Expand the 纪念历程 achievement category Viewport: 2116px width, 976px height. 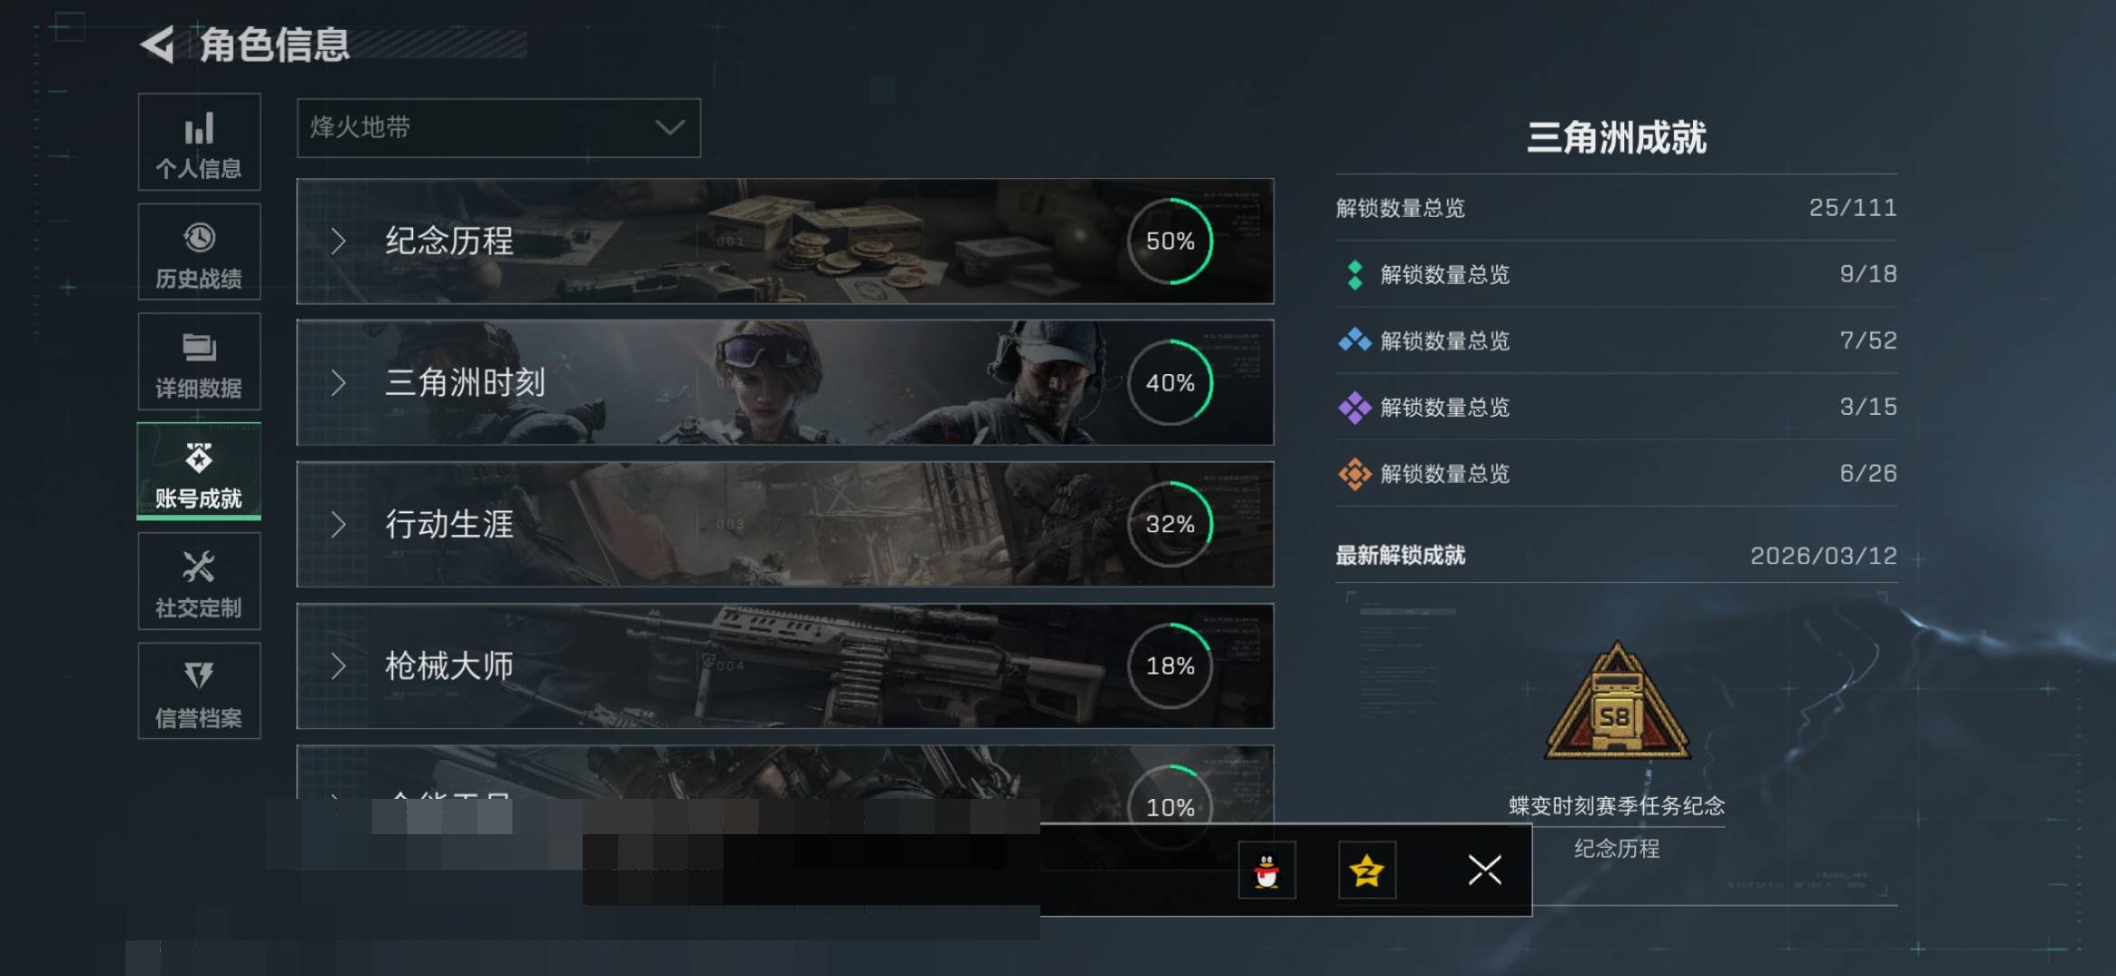[785, 241]
